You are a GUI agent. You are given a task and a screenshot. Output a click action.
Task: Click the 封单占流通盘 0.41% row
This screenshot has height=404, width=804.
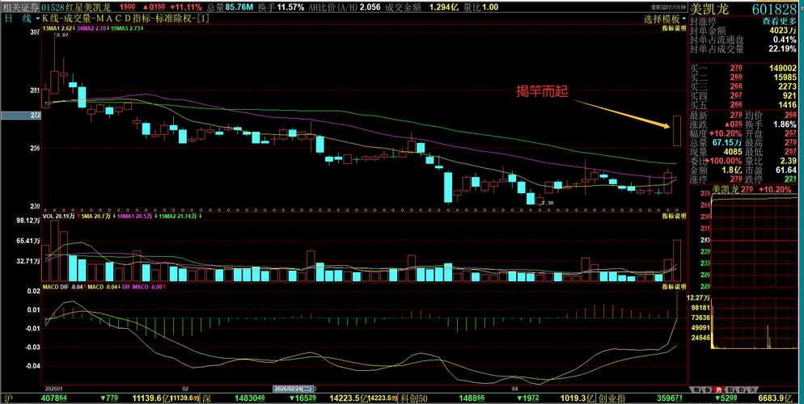click(x=743, y=40)
